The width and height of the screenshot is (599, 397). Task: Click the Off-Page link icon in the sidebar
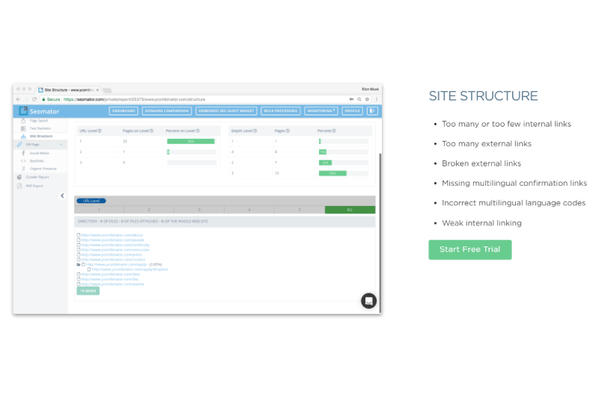click(19, 145)
